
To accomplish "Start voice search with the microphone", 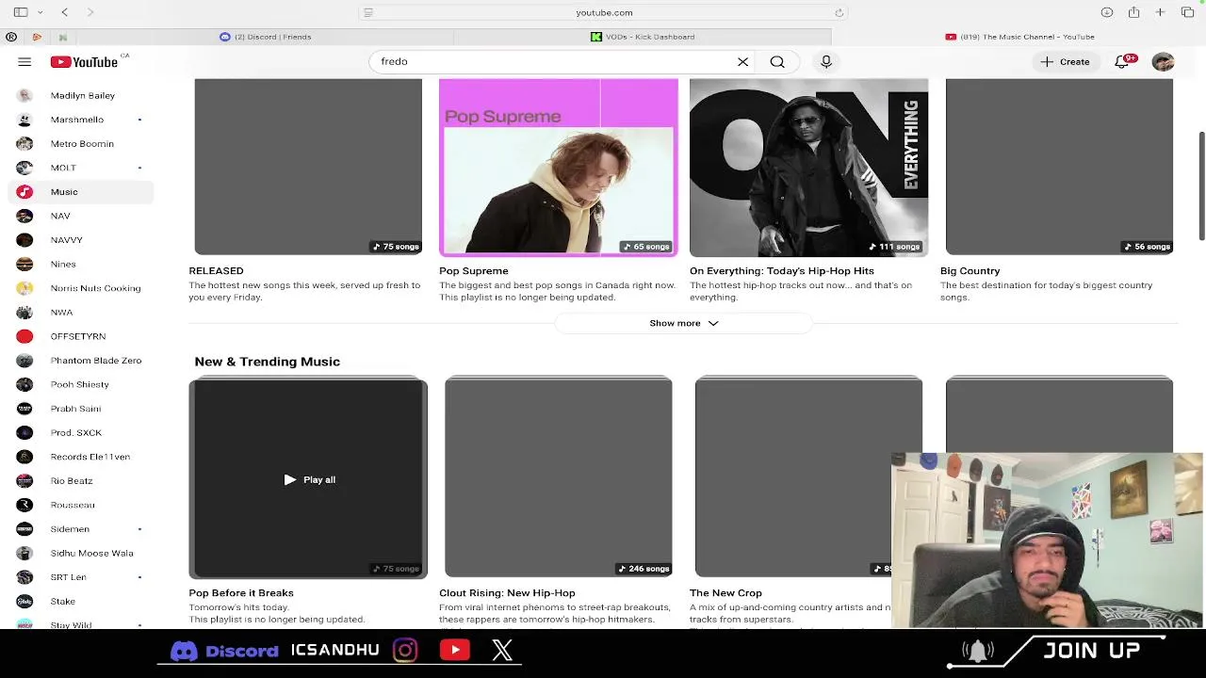I will click(826, 62).
